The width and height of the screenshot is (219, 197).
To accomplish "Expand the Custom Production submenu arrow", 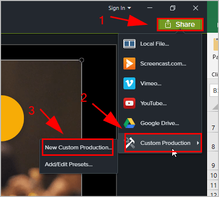I will tap(198, 143).
